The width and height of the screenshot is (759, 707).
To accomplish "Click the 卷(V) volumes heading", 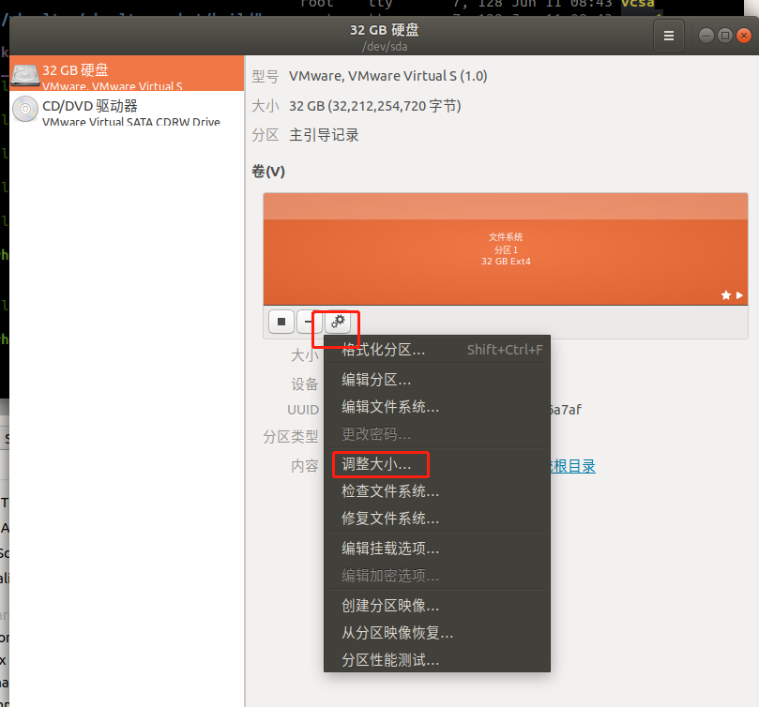I will pos(268,172).
